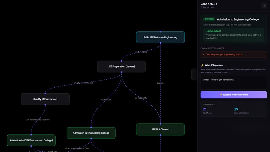Screen dimensions: 270x152
Task: Click the 'Admission to Engineering College' panel title
Action: click(x=238, y=19)
